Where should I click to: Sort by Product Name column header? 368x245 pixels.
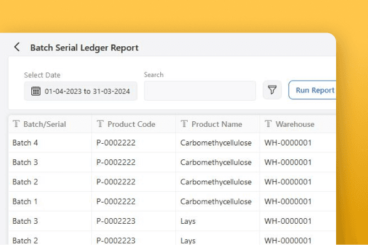pyautogui.click(x=217, y=124)
